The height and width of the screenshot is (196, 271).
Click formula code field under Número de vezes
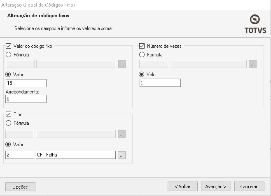(154, 64)
